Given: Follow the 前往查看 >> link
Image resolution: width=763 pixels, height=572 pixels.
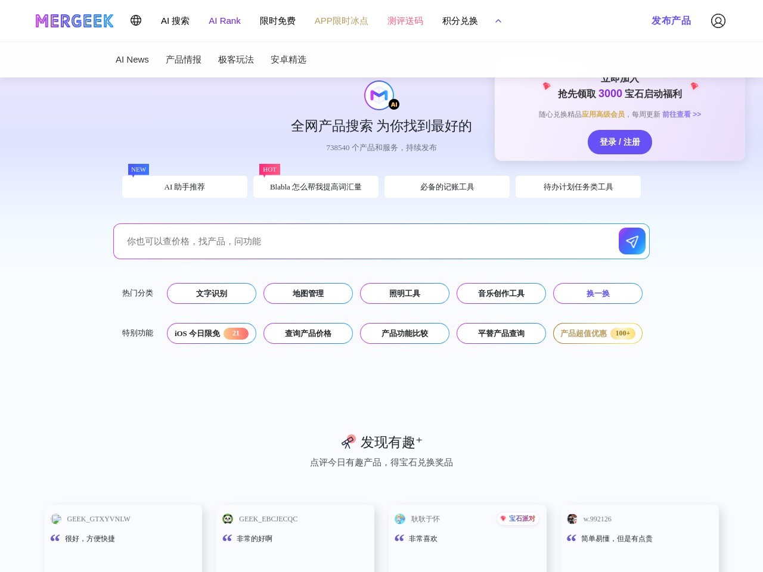Looking at the screenshot, I should (x=681, y=114).
